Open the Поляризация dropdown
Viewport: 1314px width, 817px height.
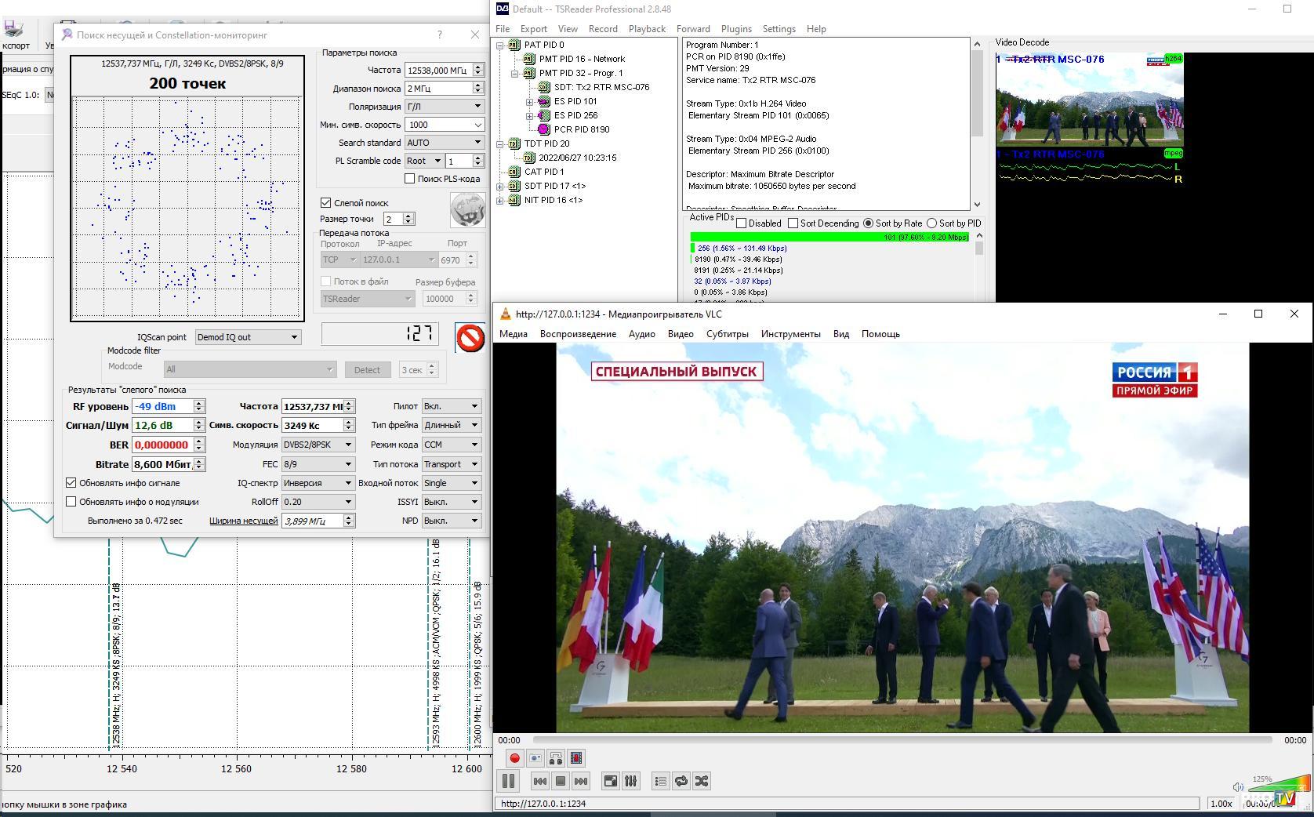444,107
